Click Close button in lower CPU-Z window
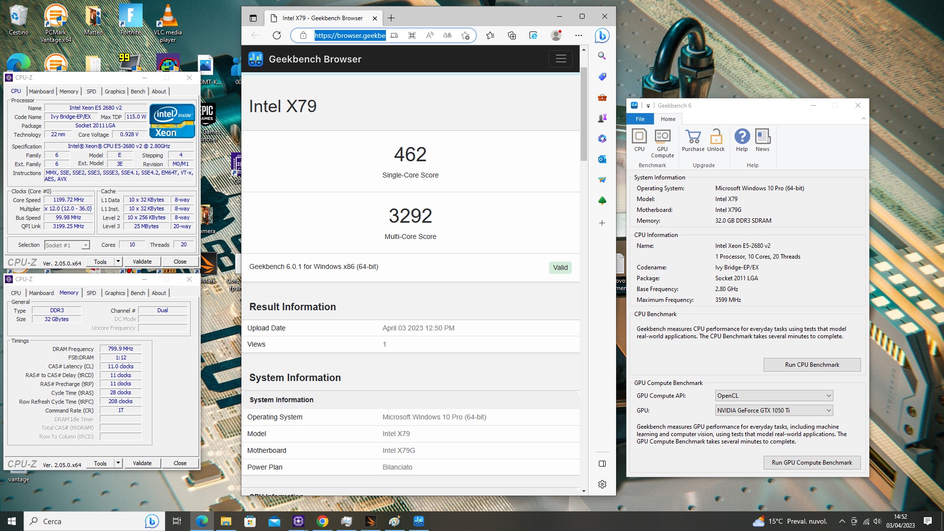The image size is (944, 531). (x=180, y=463)
